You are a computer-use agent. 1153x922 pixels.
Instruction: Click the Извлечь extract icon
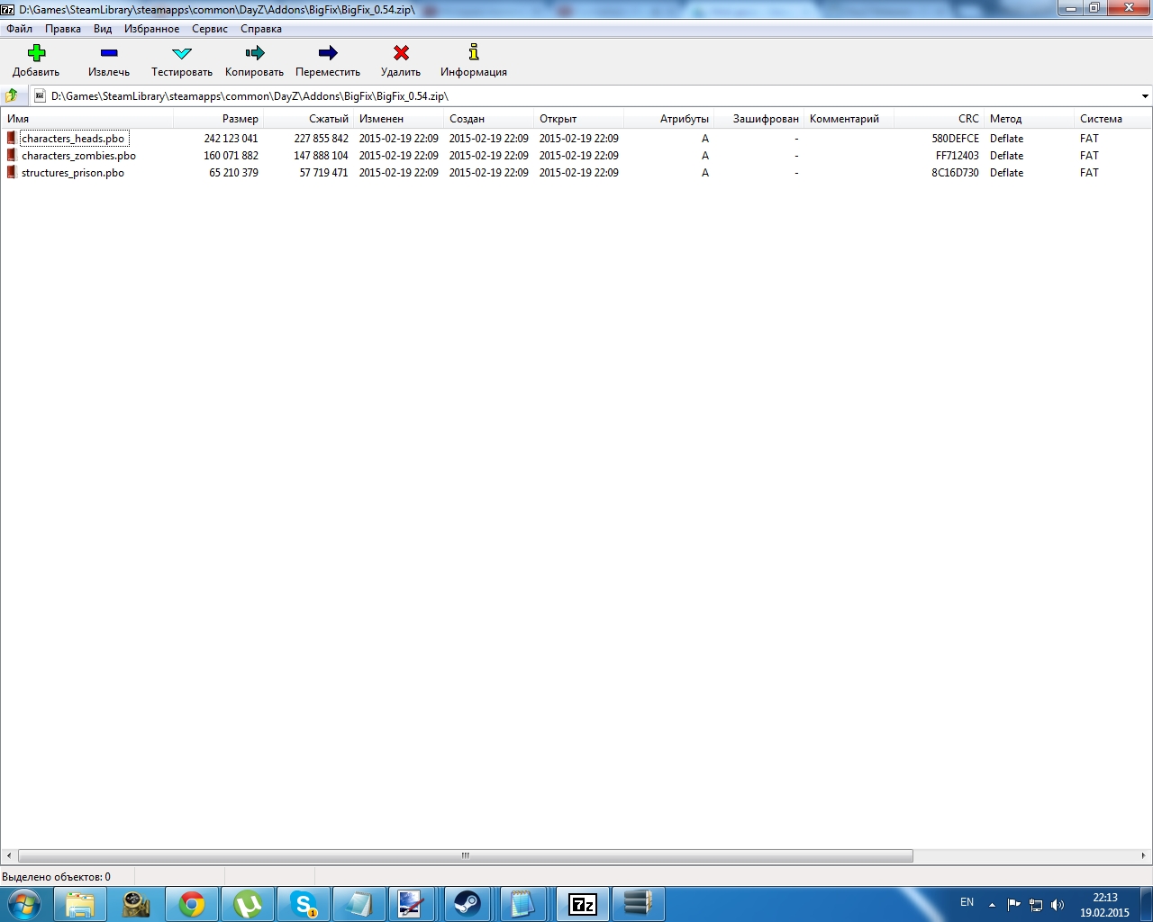coord(109,53)
